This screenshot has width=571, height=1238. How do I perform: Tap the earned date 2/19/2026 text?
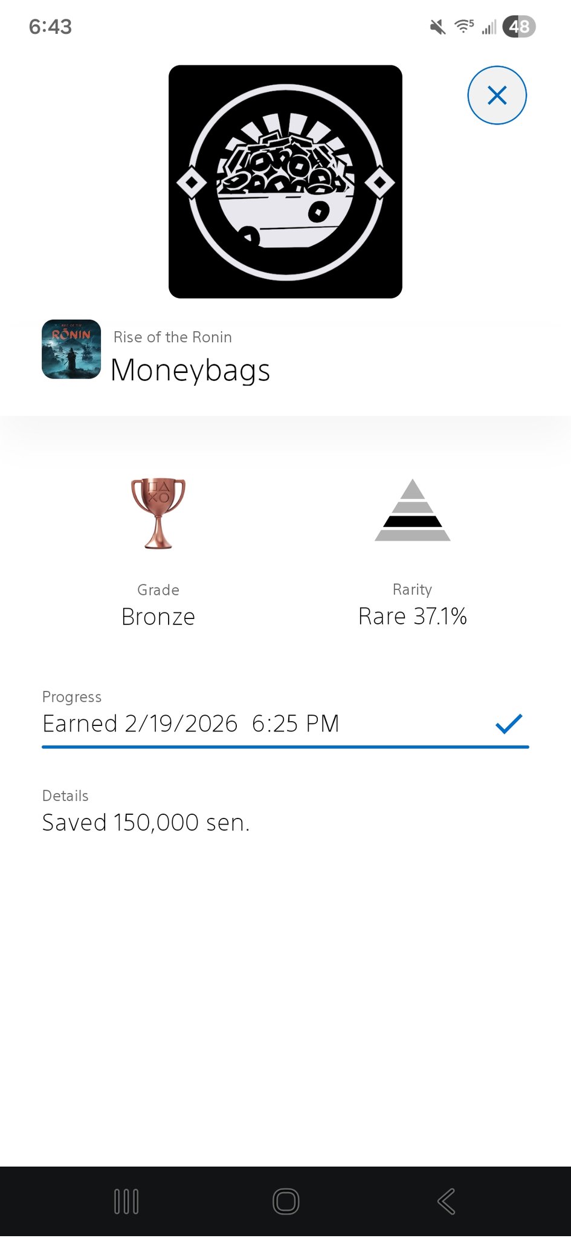coord(181,724)
